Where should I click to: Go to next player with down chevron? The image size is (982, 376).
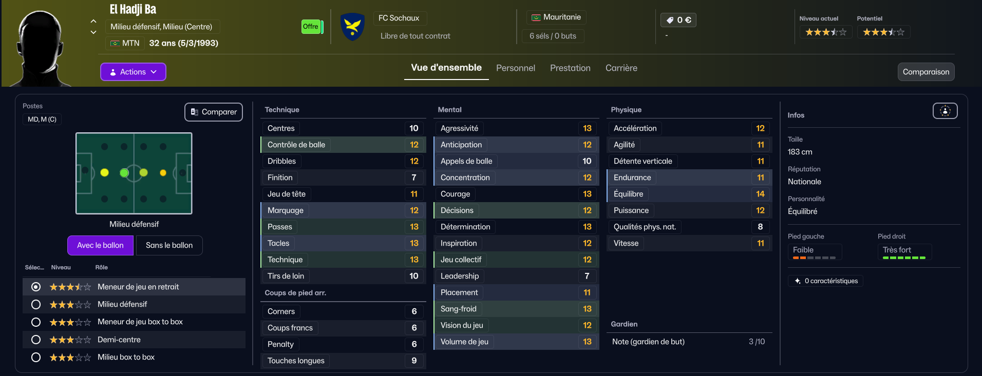(93, 32)
